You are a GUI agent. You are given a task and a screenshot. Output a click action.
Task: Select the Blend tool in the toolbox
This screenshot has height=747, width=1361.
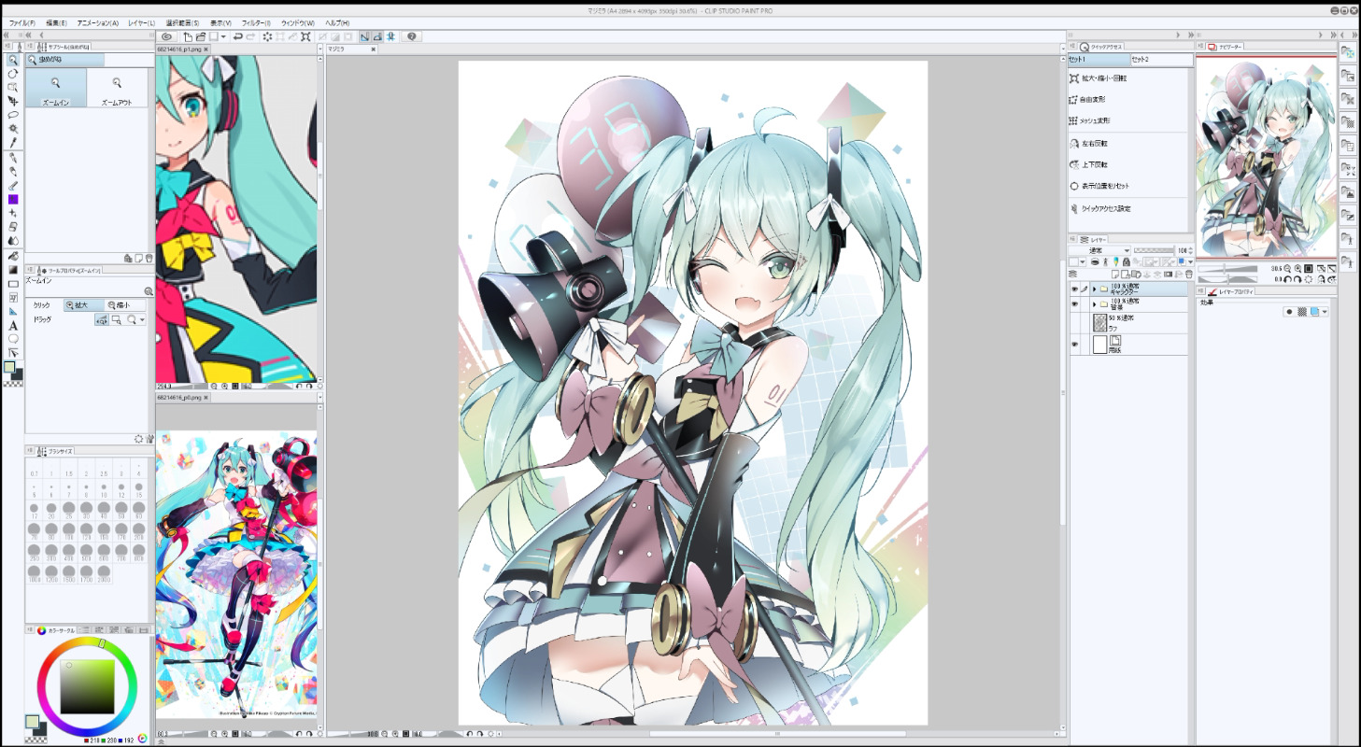(x=13, y=240)
